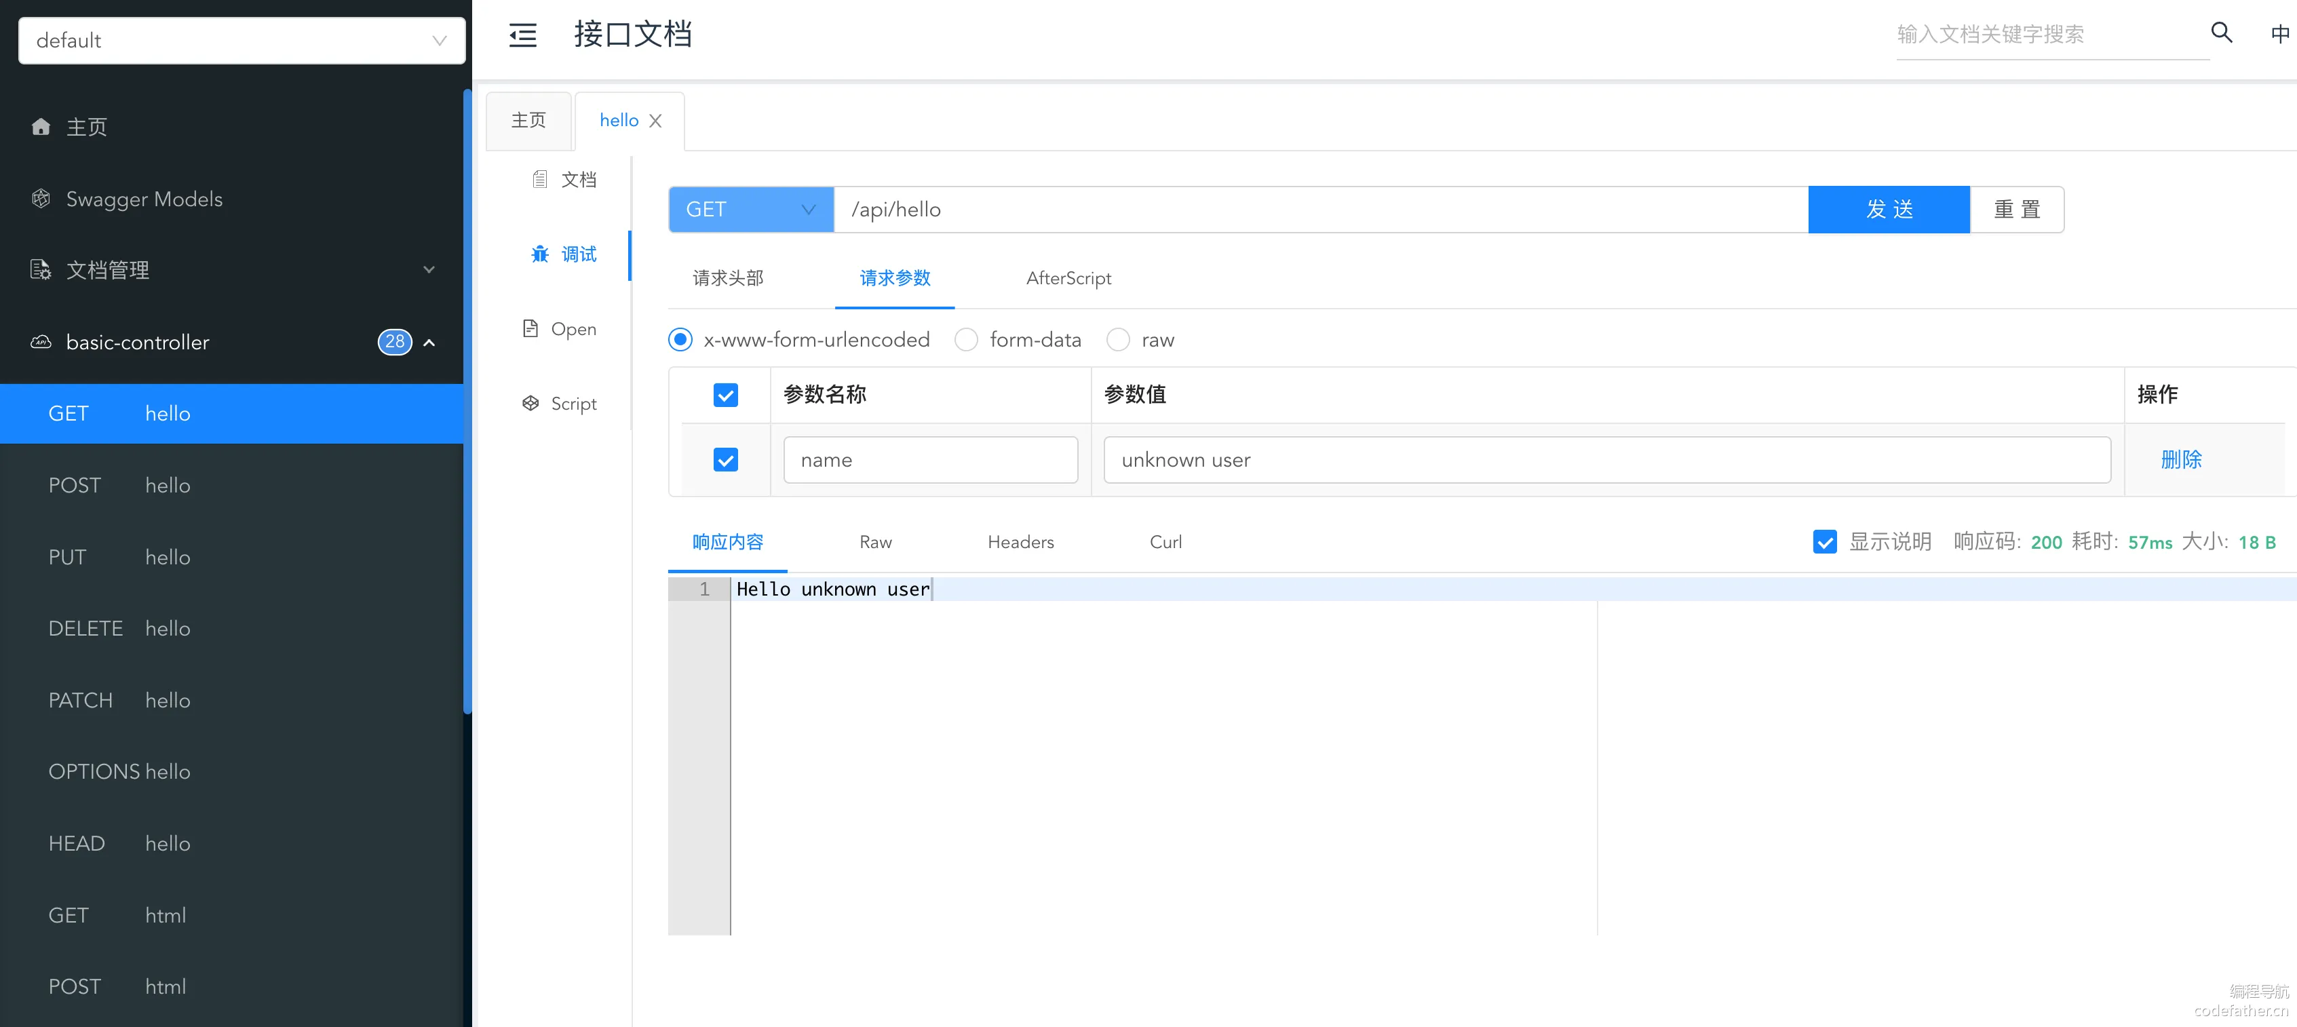Select the PUT hello endpoint

tap(232, 557)
